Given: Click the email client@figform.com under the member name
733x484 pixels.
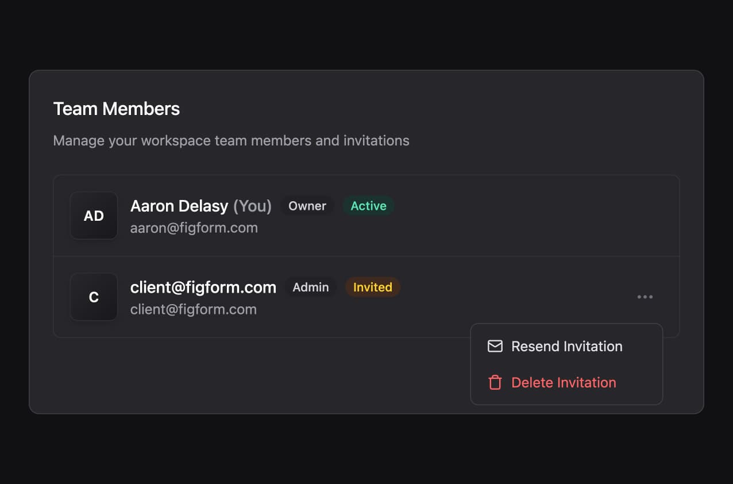Looking at the screenshot, I should click(194, 309).
